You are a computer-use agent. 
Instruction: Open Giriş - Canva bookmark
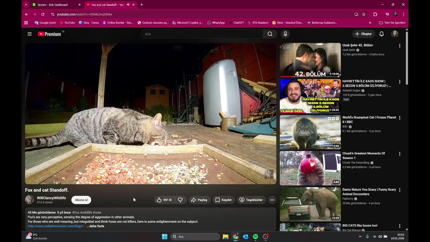89,23
